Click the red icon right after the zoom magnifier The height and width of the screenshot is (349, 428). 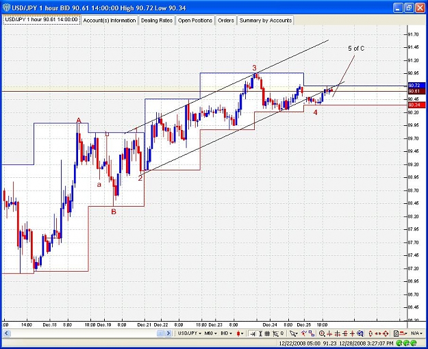pos(330,333)
